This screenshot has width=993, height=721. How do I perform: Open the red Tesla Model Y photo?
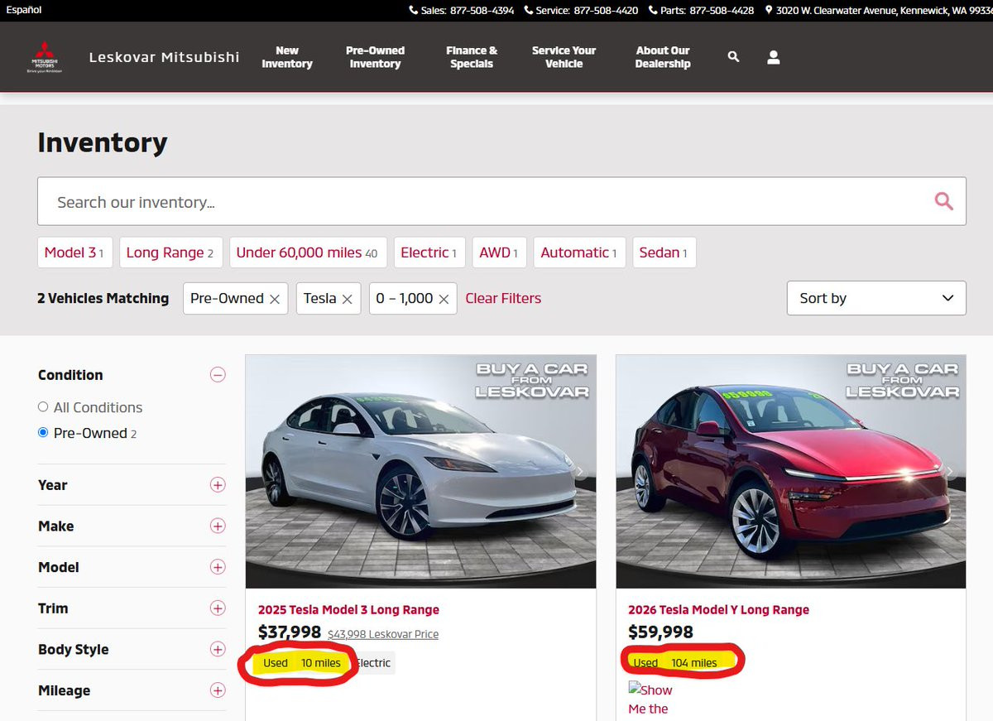[790, 472]
